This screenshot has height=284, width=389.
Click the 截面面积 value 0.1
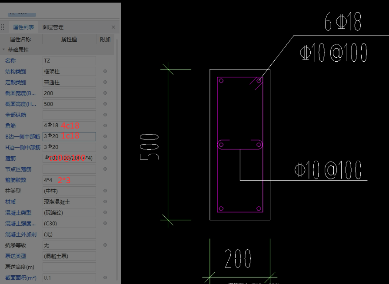69,278
